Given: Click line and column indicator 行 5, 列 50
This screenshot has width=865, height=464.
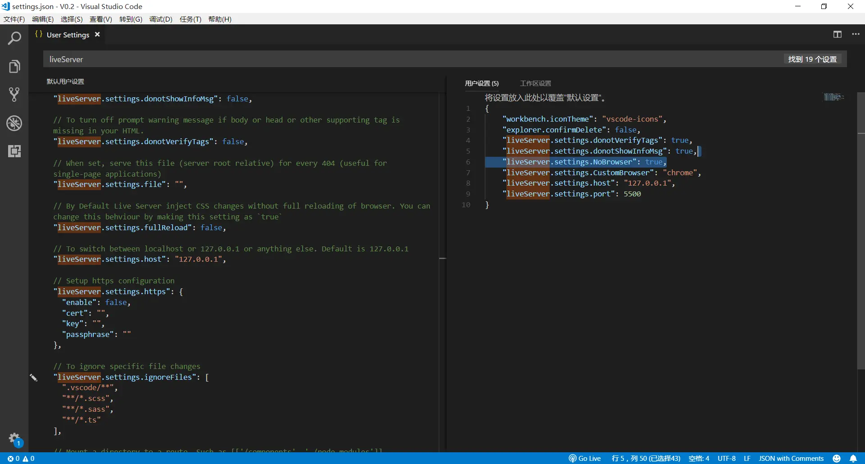Looking at the screenshot, I should (646, 458).
